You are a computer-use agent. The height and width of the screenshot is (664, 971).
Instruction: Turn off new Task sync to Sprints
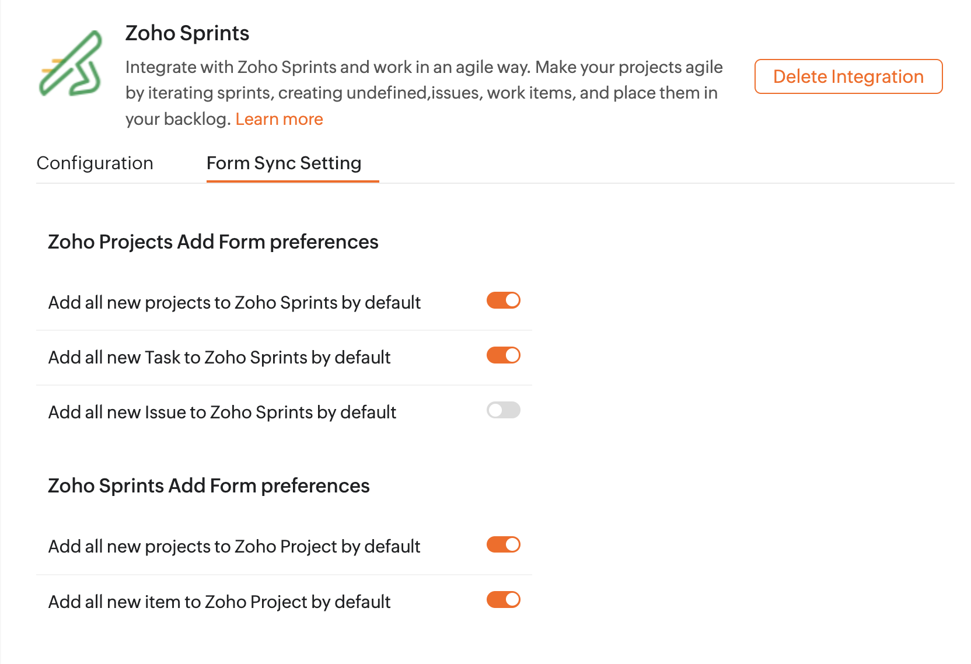[x=504, y=355]
